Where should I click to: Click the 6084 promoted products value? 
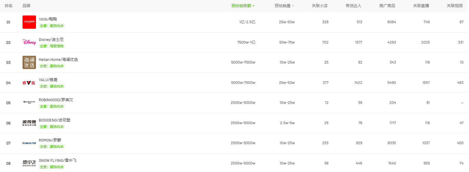click(392, 22)
